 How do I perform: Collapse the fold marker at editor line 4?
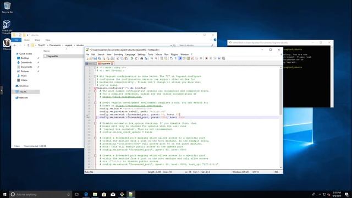pos(95,76)
